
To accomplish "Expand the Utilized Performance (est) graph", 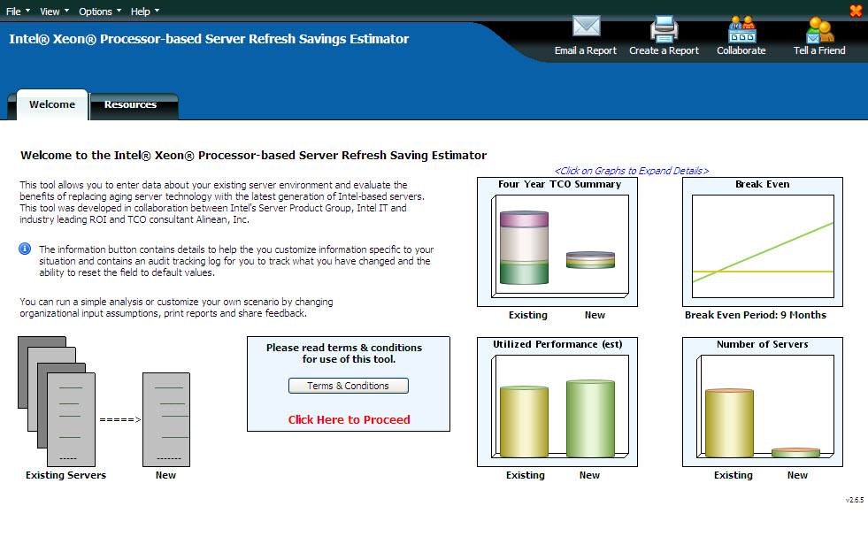I will pyautogui.click(x=557, y=402).
